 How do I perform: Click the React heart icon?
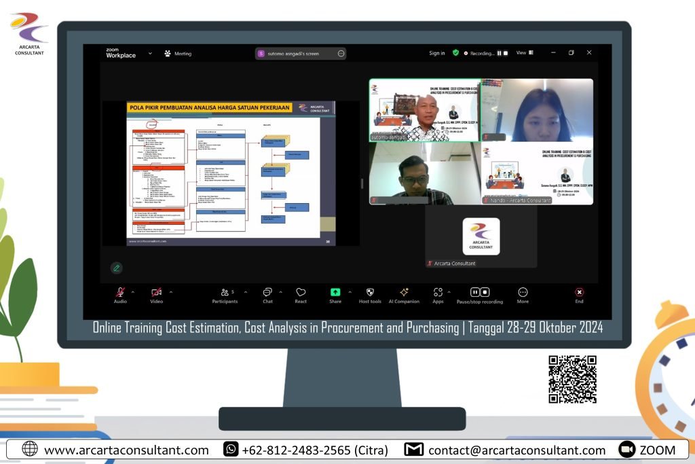click(301, 292)
